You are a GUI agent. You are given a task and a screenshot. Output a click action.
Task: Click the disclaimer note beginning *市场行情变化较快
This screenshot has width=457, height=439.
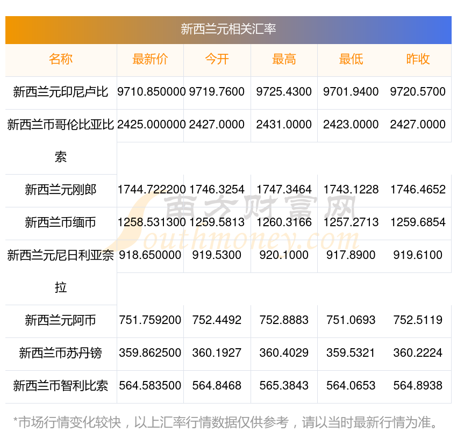[x=225, y=423]
